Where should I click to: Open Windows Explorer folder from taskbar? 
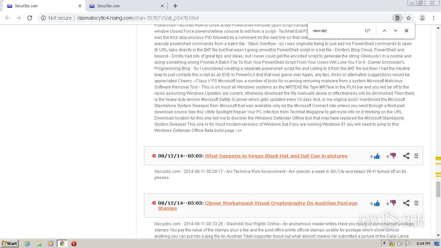pos(39,244)
